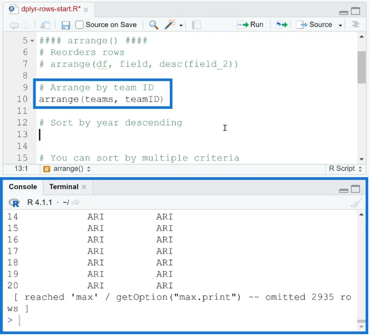This screenshot has width=370, height=335.
Task: Click console row 20 output
Action: [x=90, y=285]
